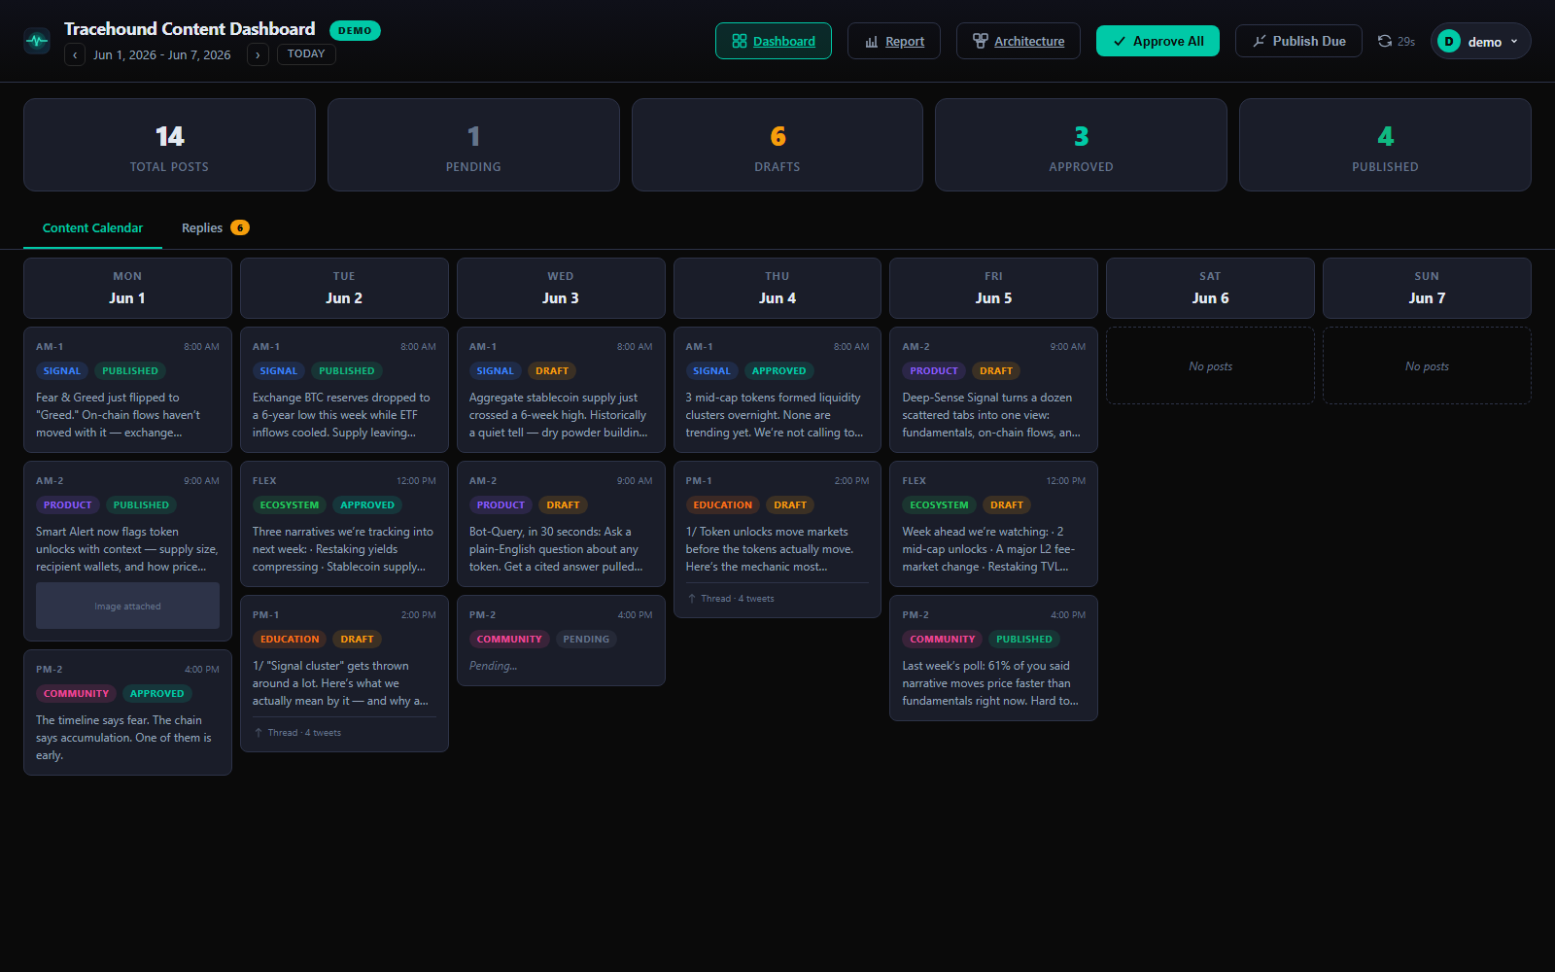Click the Publish Due button
Screen dimensions: 1555x972
pos(1298,41)
